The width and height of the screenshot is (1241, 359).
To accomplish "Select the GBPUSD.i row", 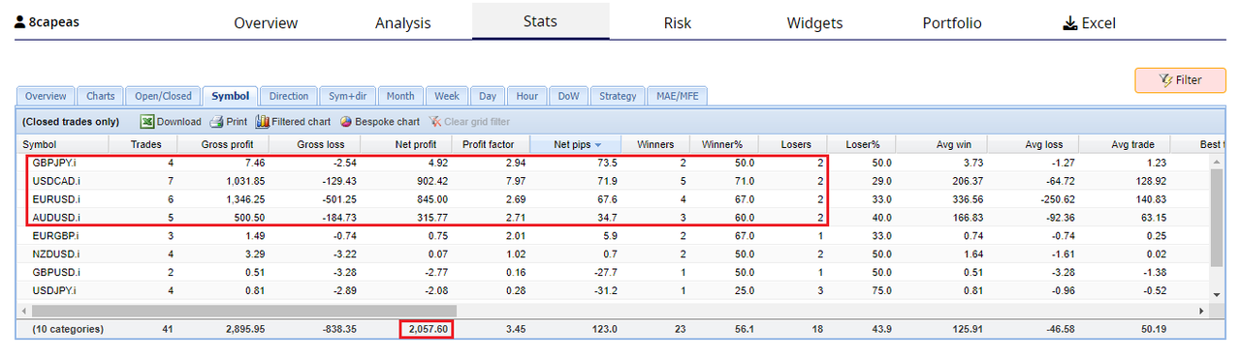I will pos(614,272).
